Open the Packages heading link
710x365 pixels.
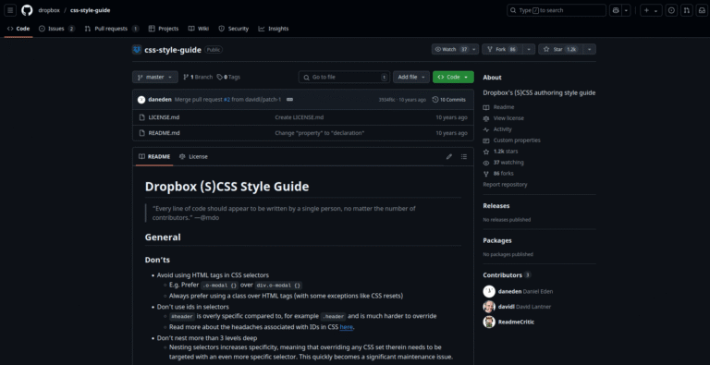point(497,240)
